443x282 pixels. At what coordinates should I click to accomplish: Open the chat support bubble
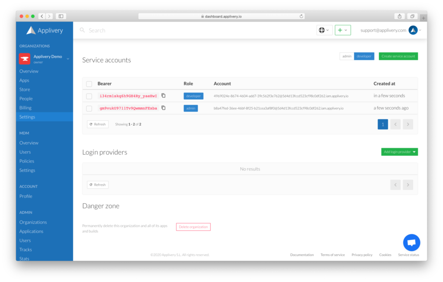click(411, 243)
